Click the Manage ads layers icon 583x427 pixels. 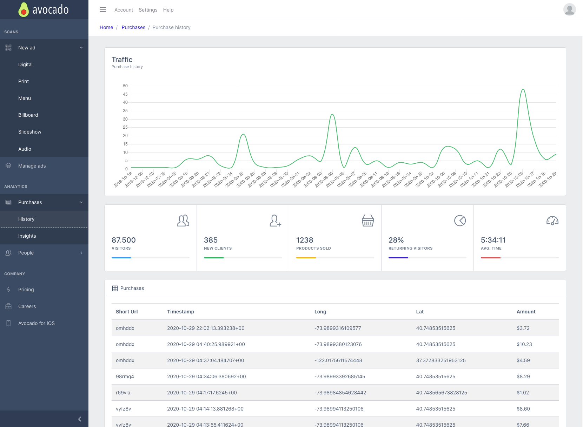click(8, 165)
